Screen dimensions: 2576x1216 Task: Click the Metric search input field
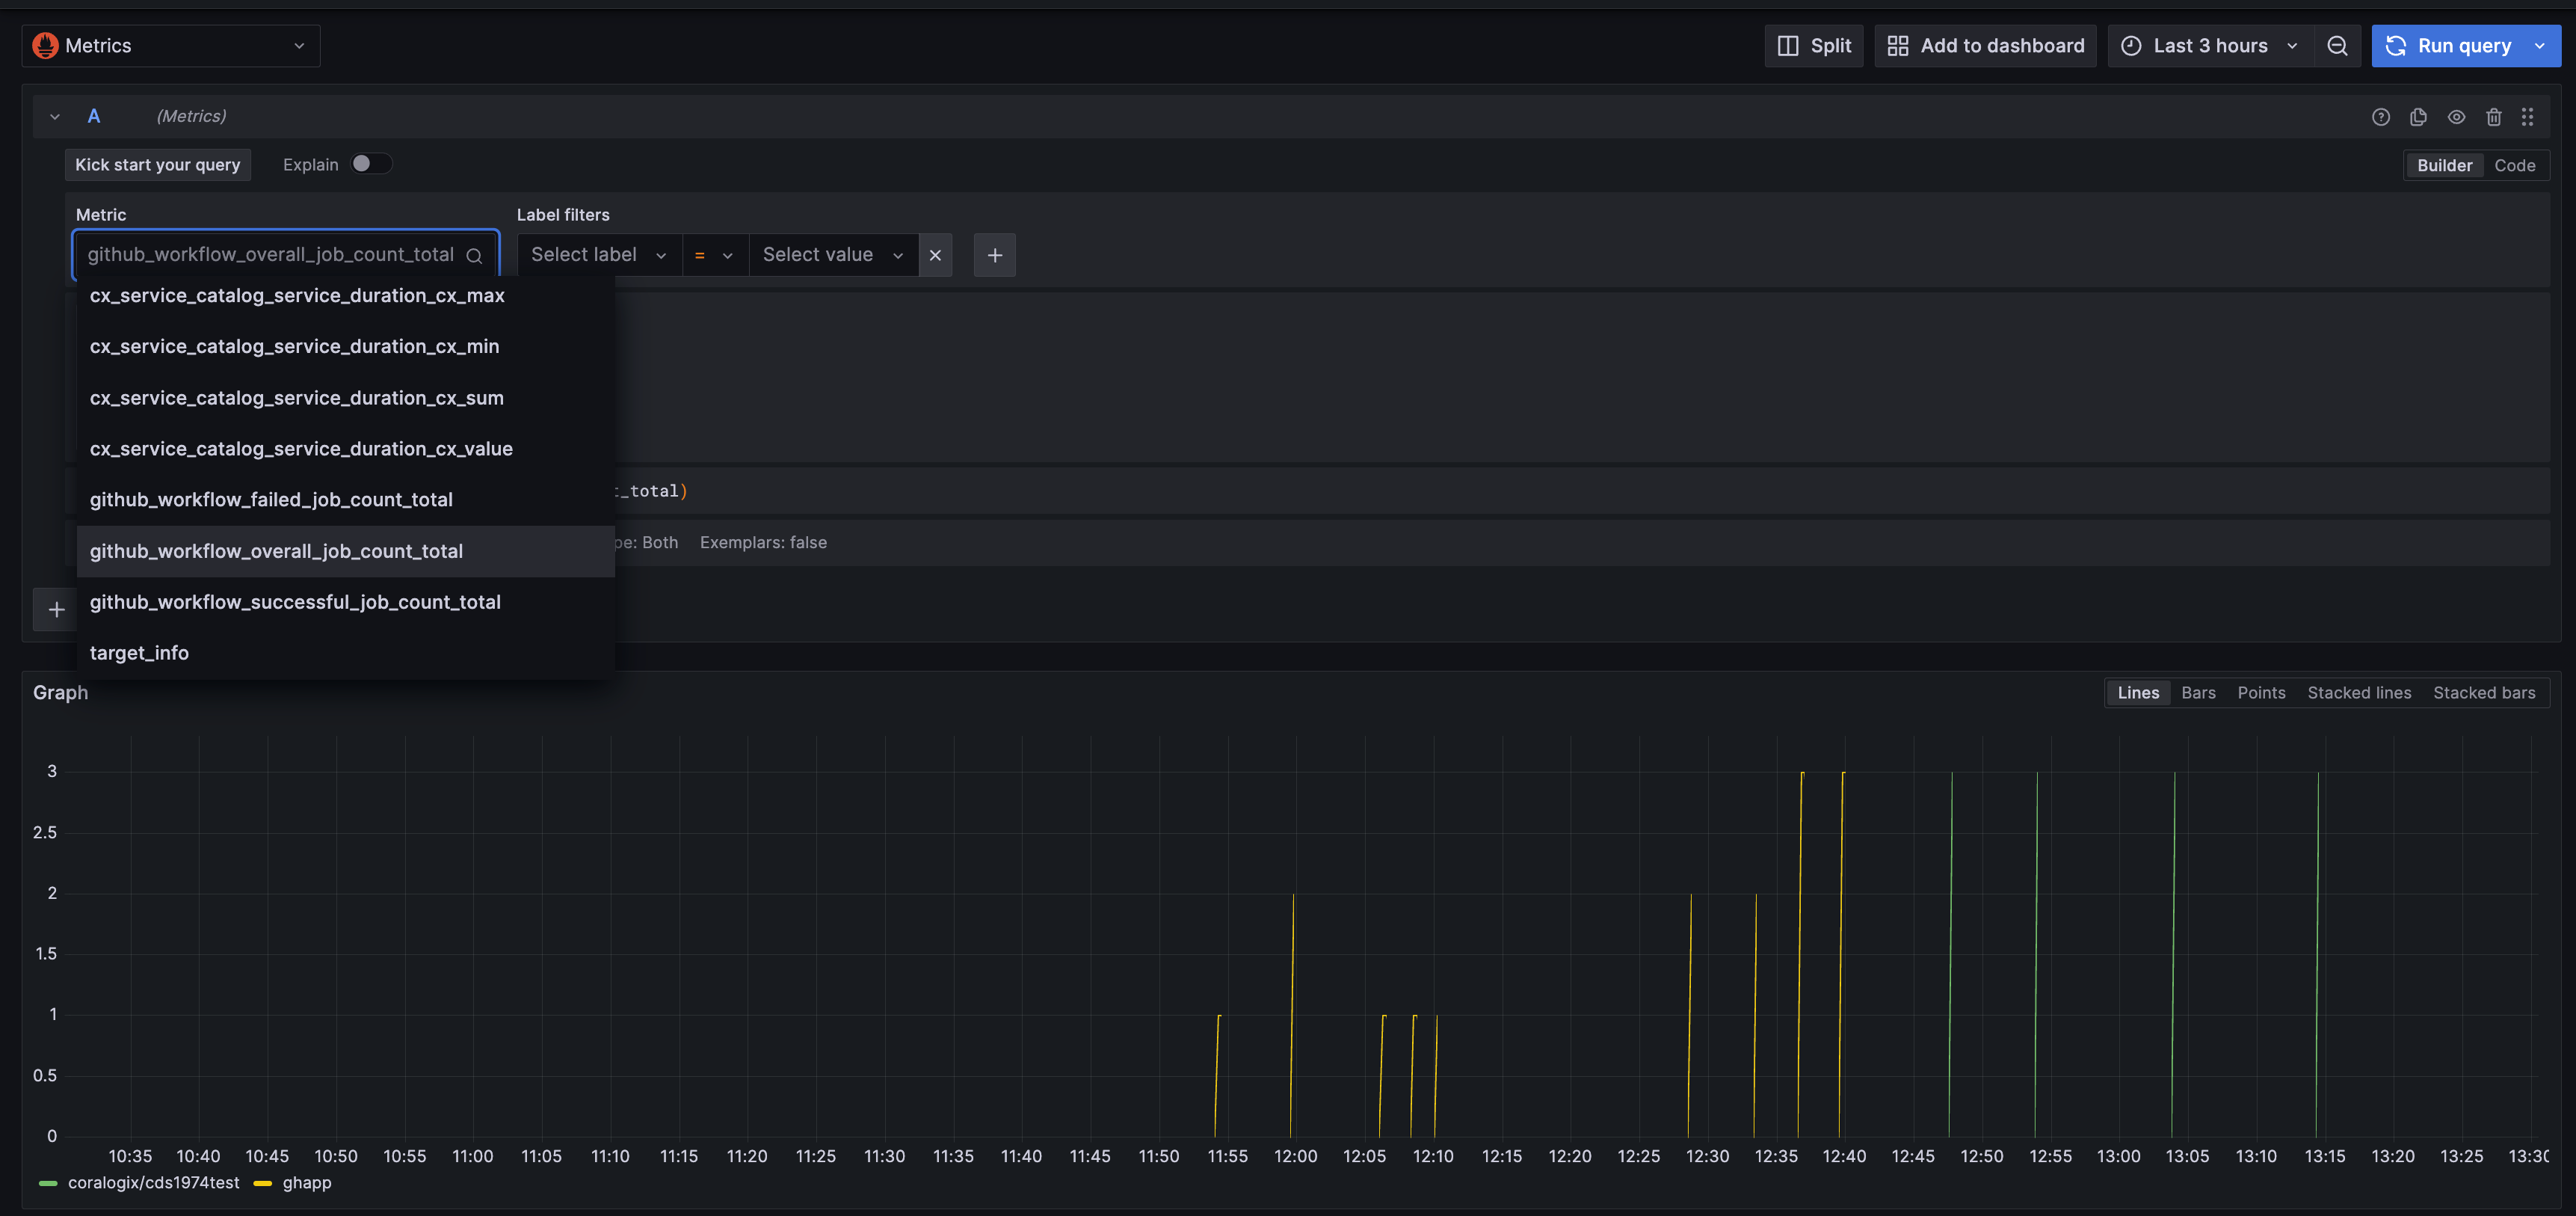pyautogui.click(x=270, y=255)
